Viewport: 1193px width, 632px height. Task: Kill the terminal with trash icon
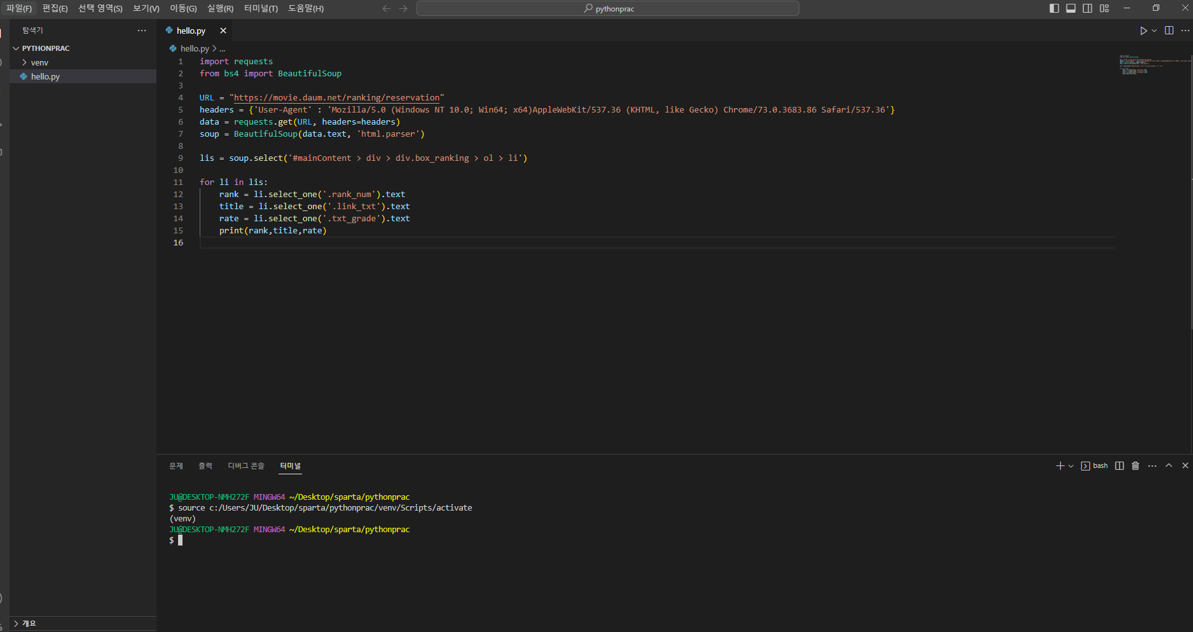[1136, 466]
